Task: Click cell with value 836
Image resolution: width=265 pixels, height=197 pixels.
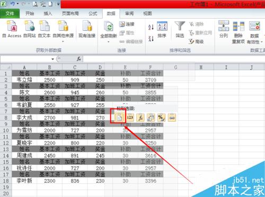Action: tap(75, 181)
